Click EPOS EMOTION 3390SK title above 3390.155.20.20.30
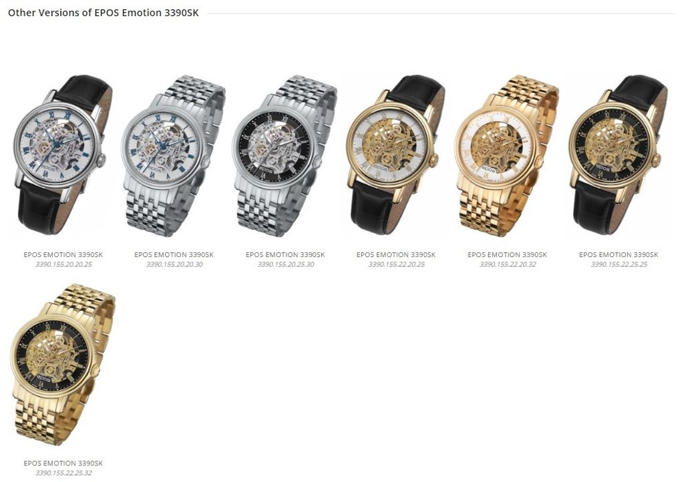The height and width of the screenshot is (482, 684). (x=174, y=254)
